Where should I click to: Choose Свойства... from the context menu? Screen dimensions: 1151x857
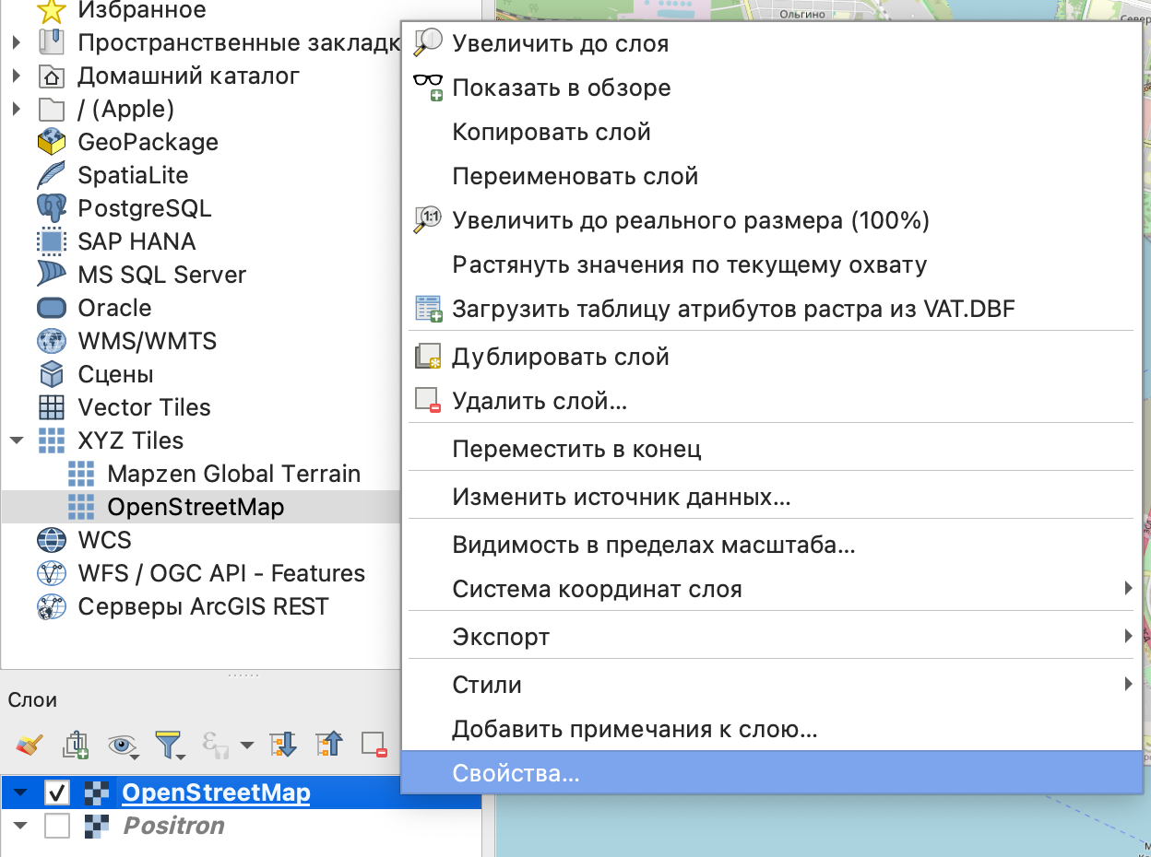click(516, 773)
